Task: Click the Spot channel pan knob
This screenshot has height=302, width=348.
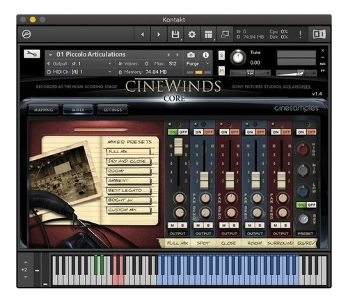Action: point(205,198)
